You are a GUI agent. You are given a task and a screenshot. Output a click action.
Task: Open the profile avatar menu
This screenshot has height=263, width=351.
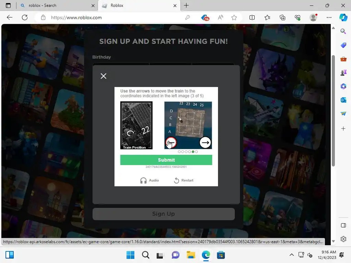(313, 17)
